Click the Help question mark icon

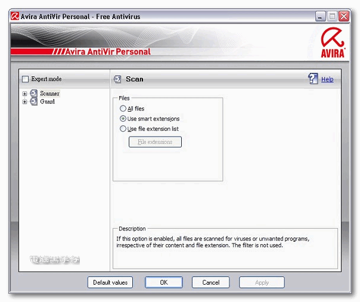(x=313, y=79)
